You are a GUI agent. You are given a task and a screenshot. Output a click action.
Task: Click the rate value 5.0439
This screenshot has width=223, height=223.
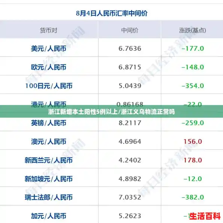(x=130, y=86)
